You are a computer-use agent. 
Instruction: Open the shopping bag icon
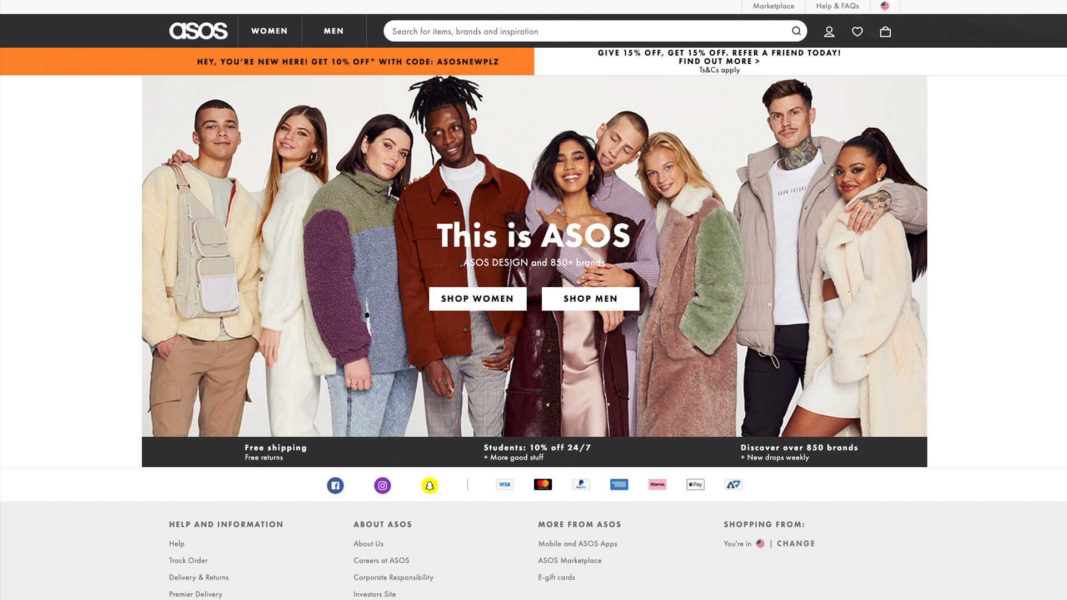coord(885,31)
